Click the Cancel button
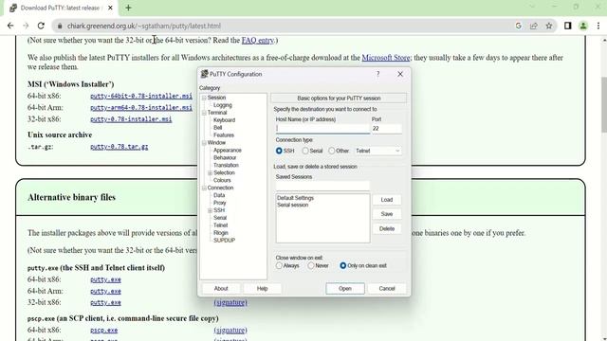 click(387, 289)
